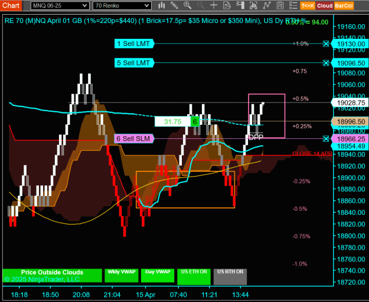Image resolution: width=369 pixels, height=302 pixels.
Task: Click the -0.25% percent level label
Action: click(301, 181)
